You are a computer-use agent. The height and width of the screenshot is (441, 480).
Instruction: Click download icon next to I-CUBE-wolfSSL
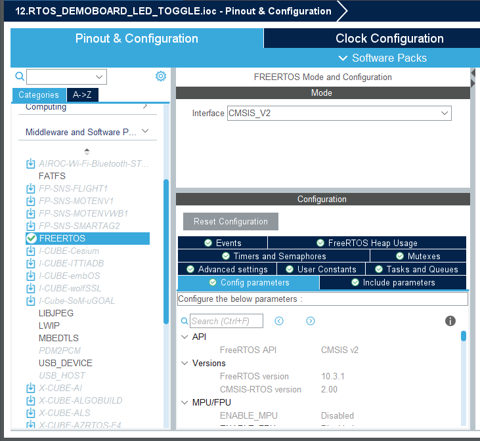[x=31, y=288]
